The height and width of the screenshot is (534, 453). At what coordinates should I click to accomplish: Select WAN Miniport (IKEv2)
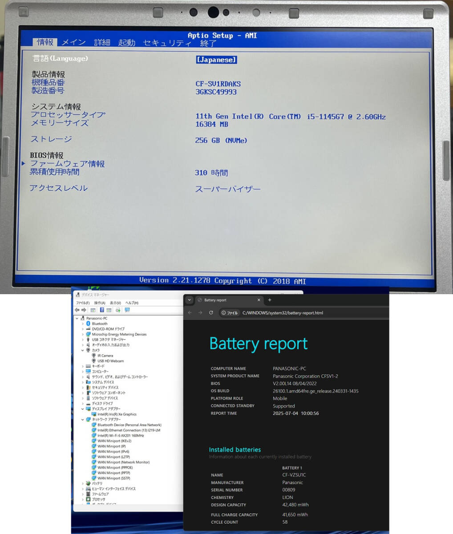click(112, 441)
